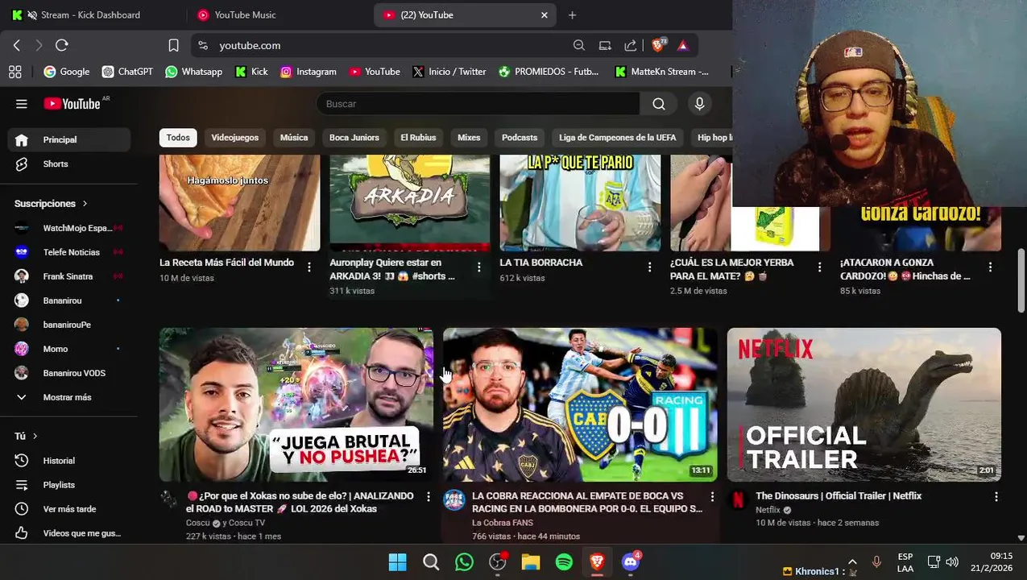
Task: Select the Boca Juniors filter chip
Action: tap(354, 138)
